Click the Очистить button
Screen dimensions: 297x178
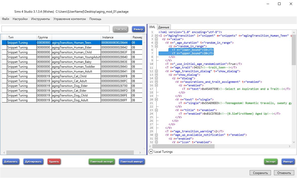point(120,29)
